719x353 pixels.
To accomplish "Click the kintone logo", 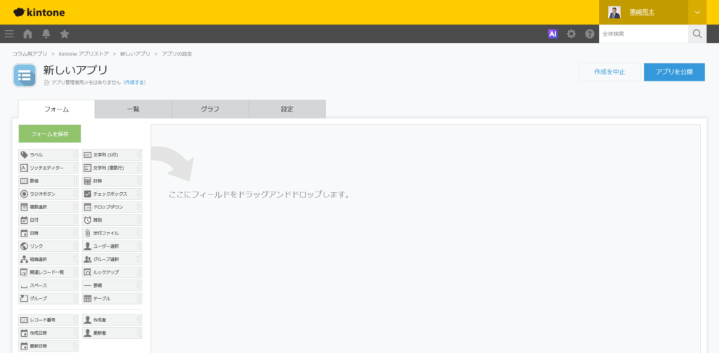I will [x=39, y=13].
